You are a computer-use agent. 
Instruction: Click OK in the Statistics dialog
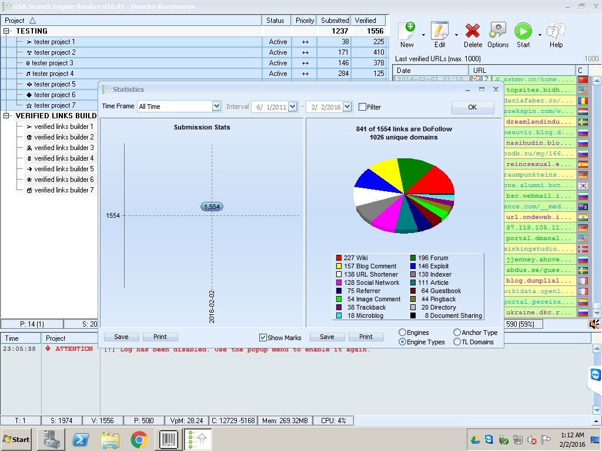pos(472,107)
